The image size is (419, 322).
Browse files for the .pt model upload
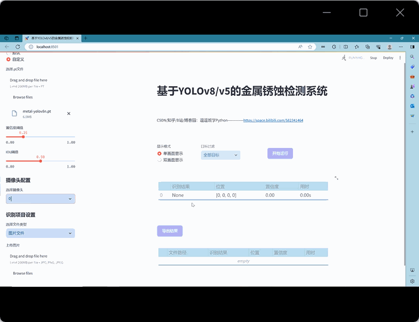point(23,97)
